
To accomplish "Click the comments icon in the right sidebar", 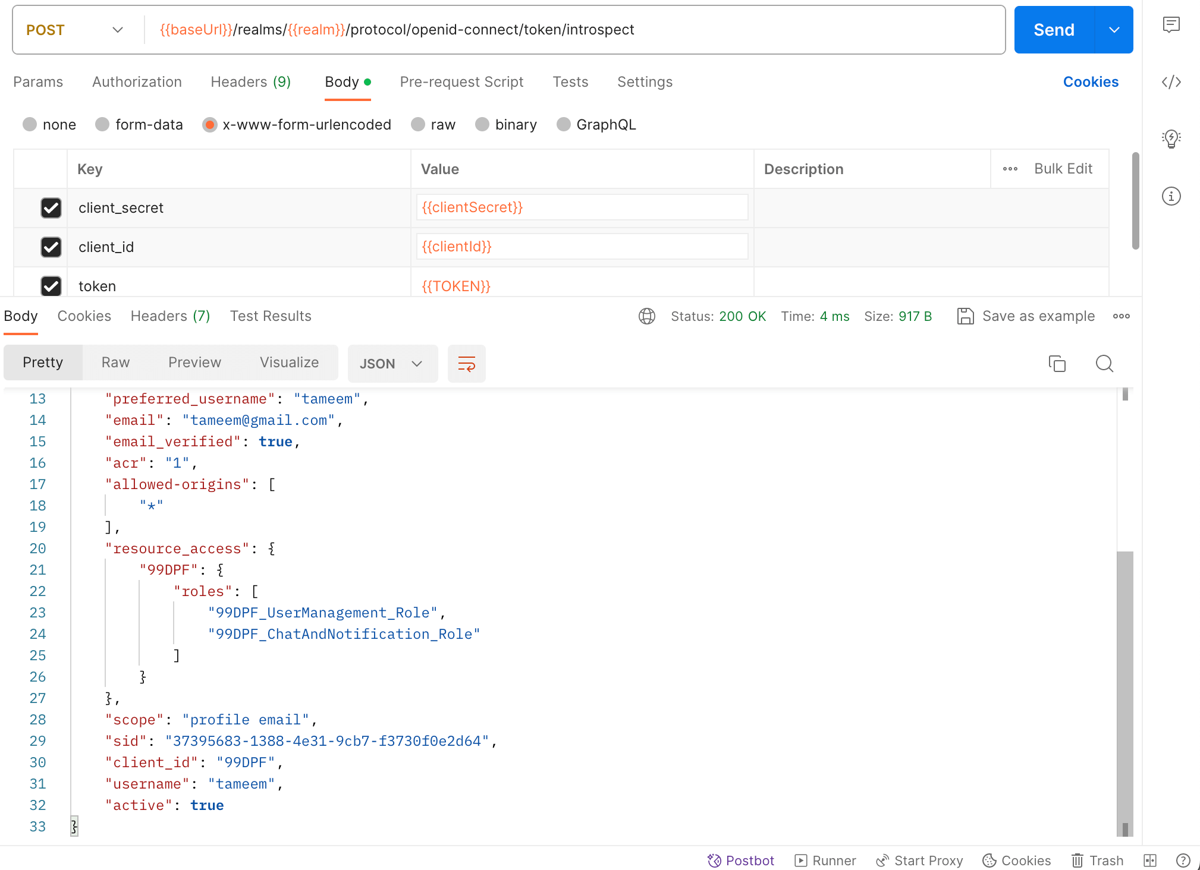I will click(1170, 25).
